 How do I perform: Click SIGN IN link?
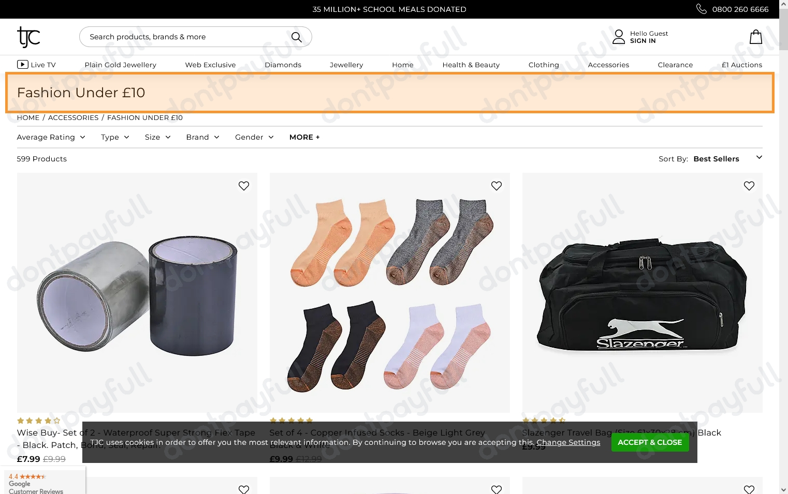click(x=643, y=41)
